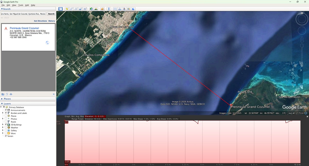This screenshot has width=309, height=166.
Task: Add a polygon using the toolbar icon
Action: point(72,9)
